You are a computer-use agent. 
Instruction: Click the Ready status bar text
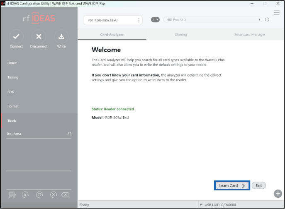[x=84, y=204]
